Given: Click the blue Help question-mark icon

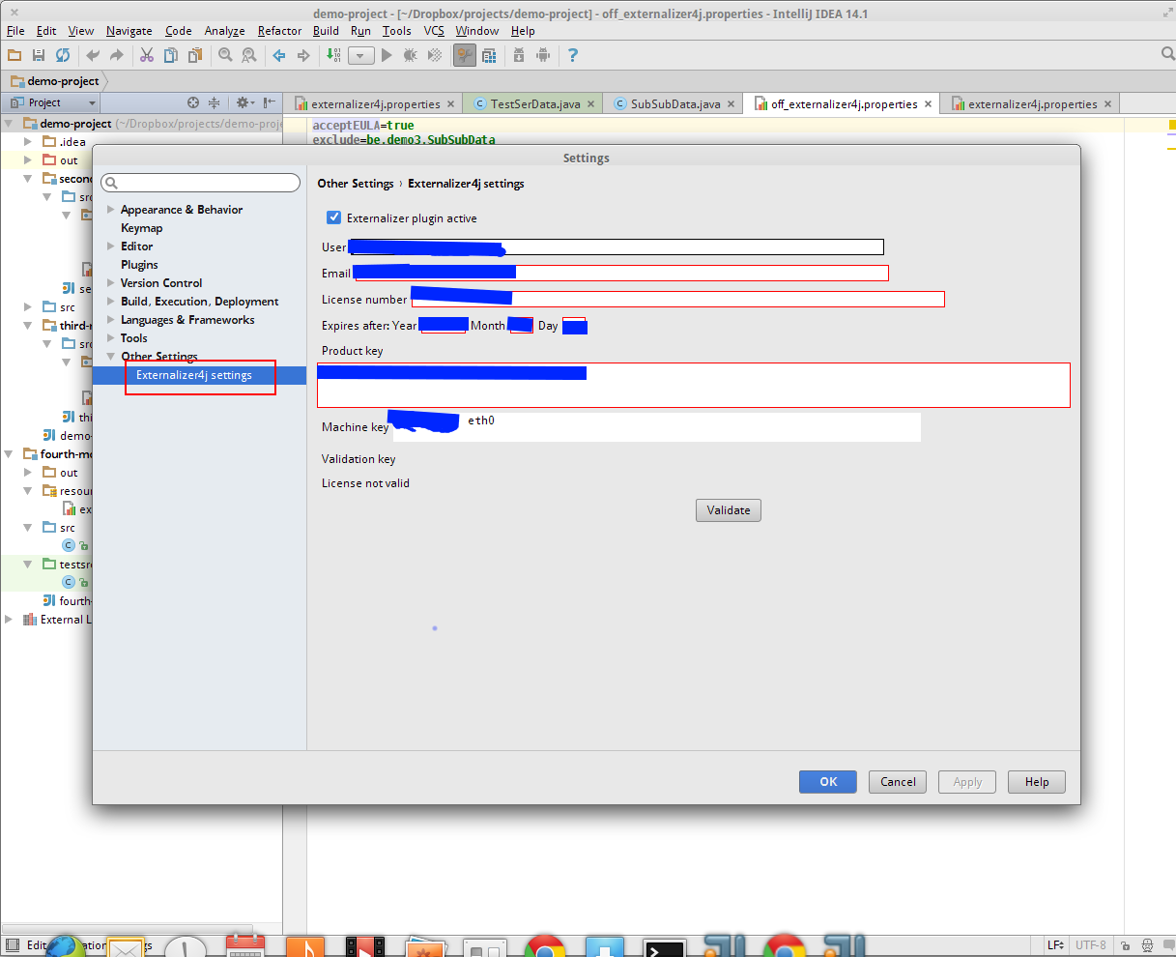Looking at the screenshot, I should (573, 55).
